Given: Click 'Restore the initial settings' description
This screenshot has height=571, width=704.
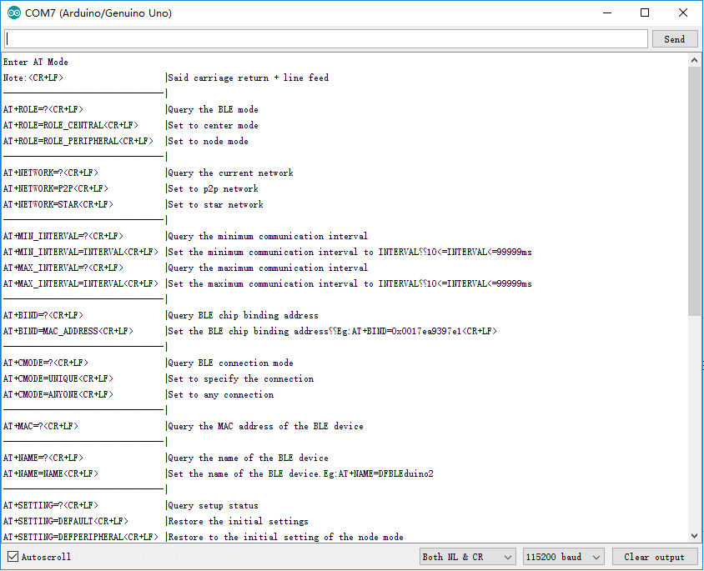Looking at the screenshot, I should coord(239,521).
